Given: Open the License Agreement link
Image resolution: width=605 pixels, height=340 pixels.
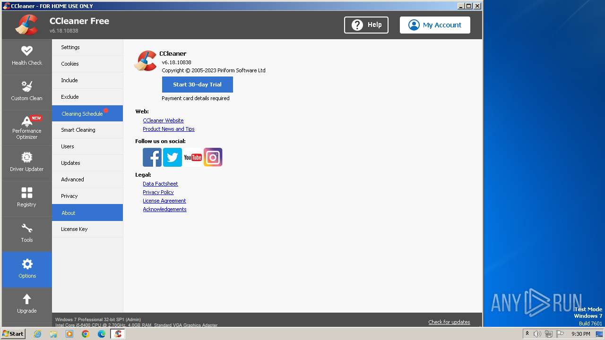Looking at the screenshot, I should click(164, 201).
